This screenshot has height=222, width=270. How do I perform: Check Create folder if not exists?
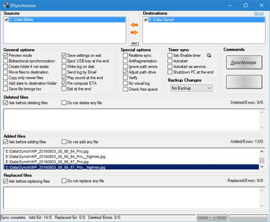5,67
